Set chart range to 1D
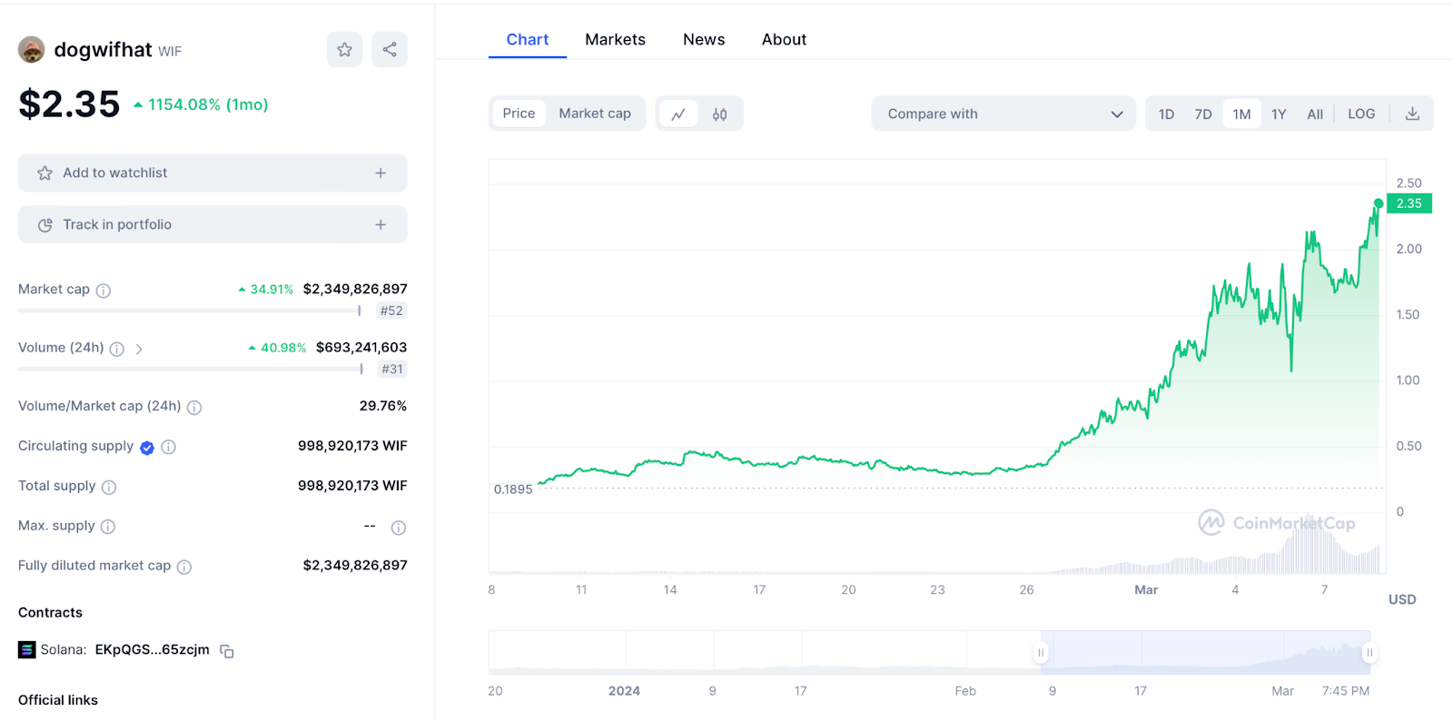The image size is (1453, 721). click(1167, 114)
